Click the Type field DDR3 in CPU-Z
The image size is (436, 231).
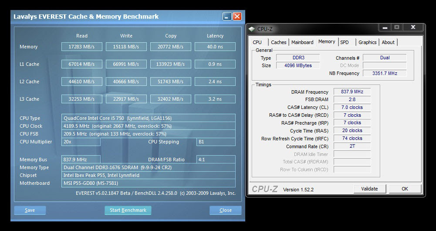point(298,58)
